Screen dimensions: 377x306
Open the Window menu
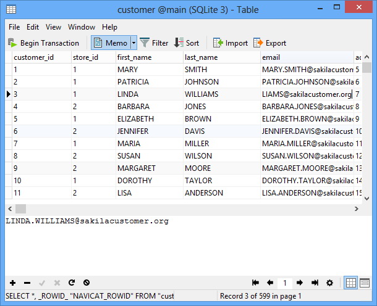82,27
